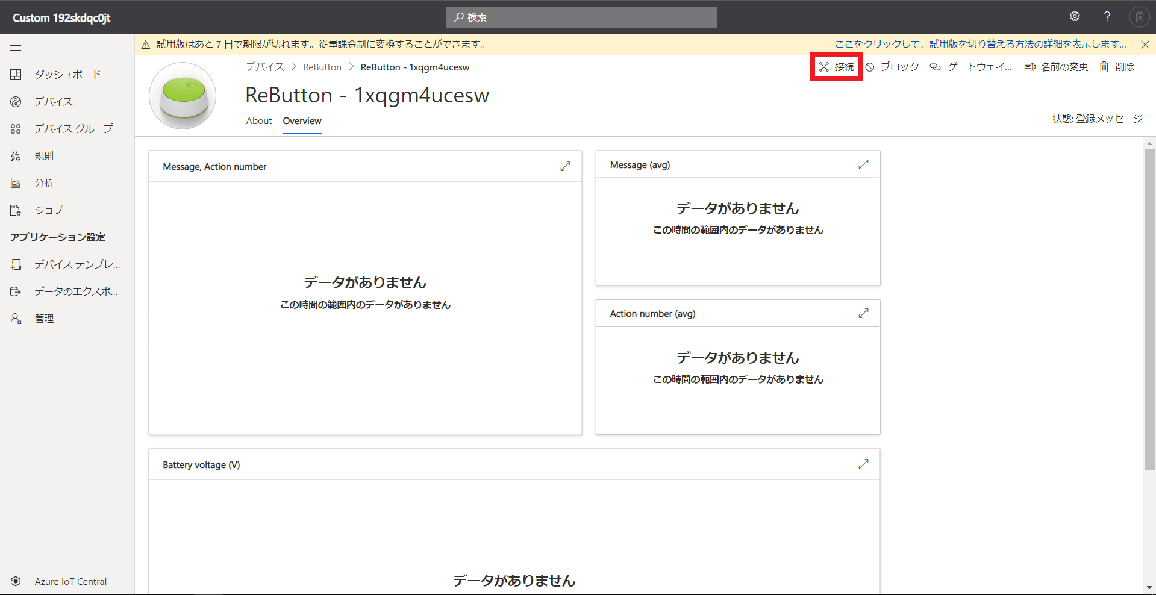Click the ダッシュボード grid icon
This screenshot has width=1156, height=595.
coord(16,75)
